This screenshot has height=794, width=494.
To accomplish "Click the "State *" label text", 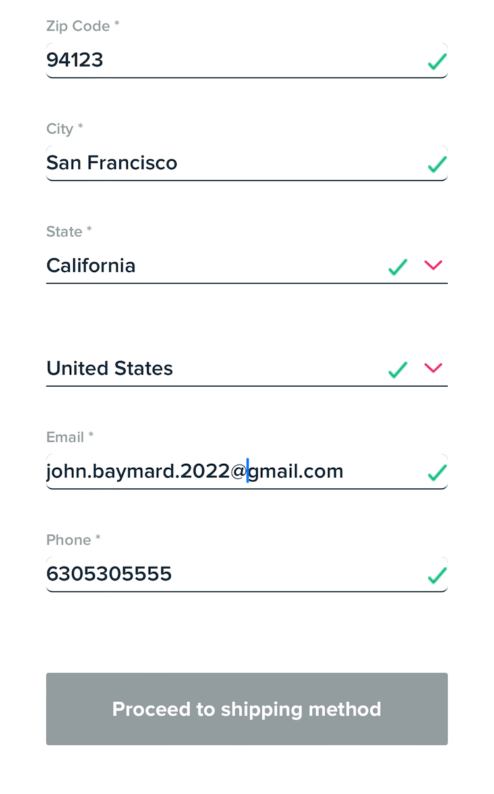I will [69, 231].
